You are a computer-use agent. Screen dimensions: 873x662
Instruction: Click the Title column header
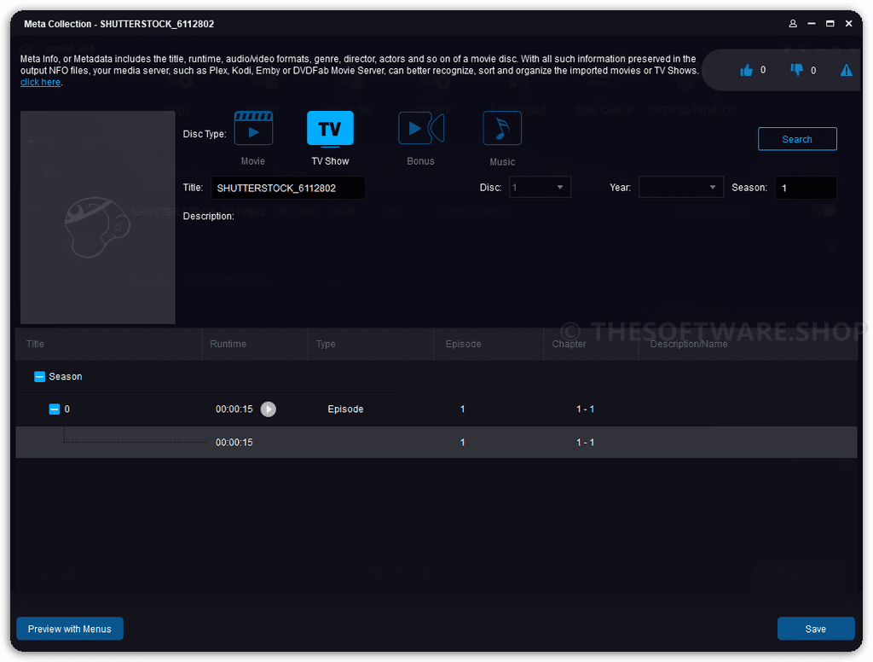(x=108, y=344)
